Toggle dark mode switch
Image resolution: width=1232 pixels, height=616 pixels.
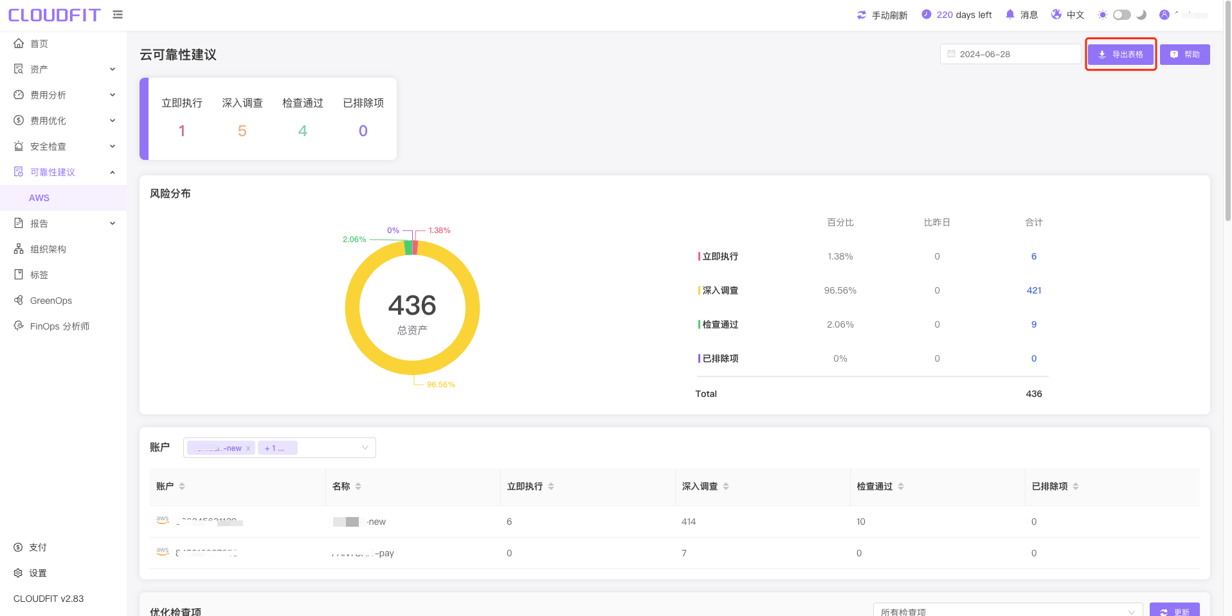click(1122, 15)
